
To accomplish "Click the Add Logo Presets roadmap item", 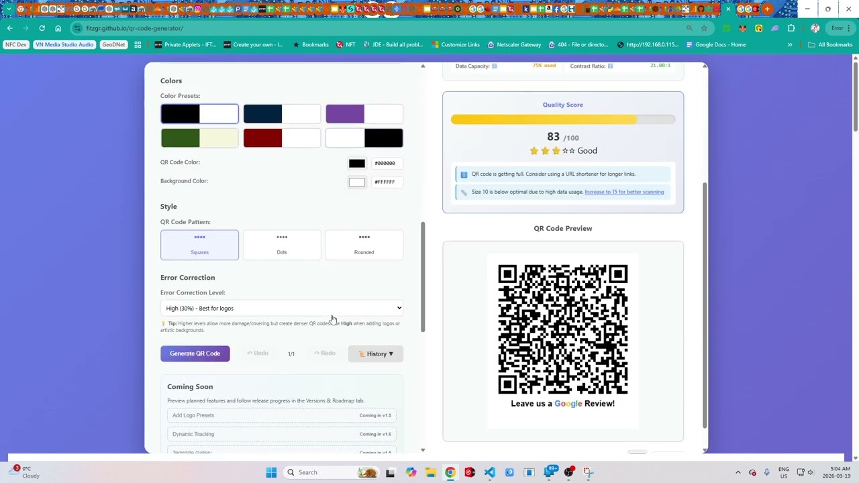I will click(282, 415).
